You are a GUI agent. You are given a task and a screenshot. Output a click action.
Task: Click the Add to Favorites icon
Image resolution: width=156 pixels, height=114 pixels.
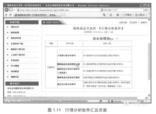(x=10, y=15)
